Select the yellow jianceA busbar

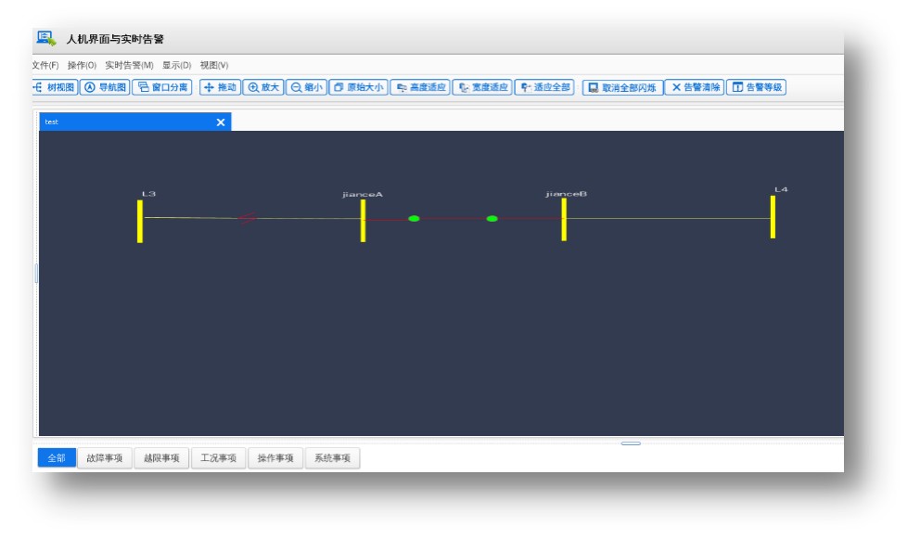364,221
